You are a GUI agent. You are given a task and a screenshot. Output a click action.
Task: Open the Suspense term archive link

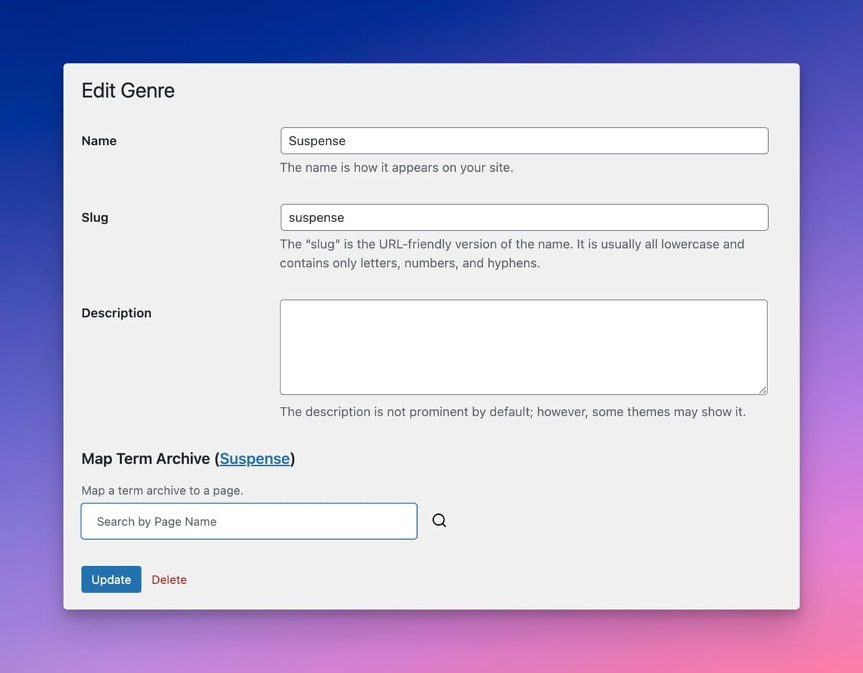255,459
